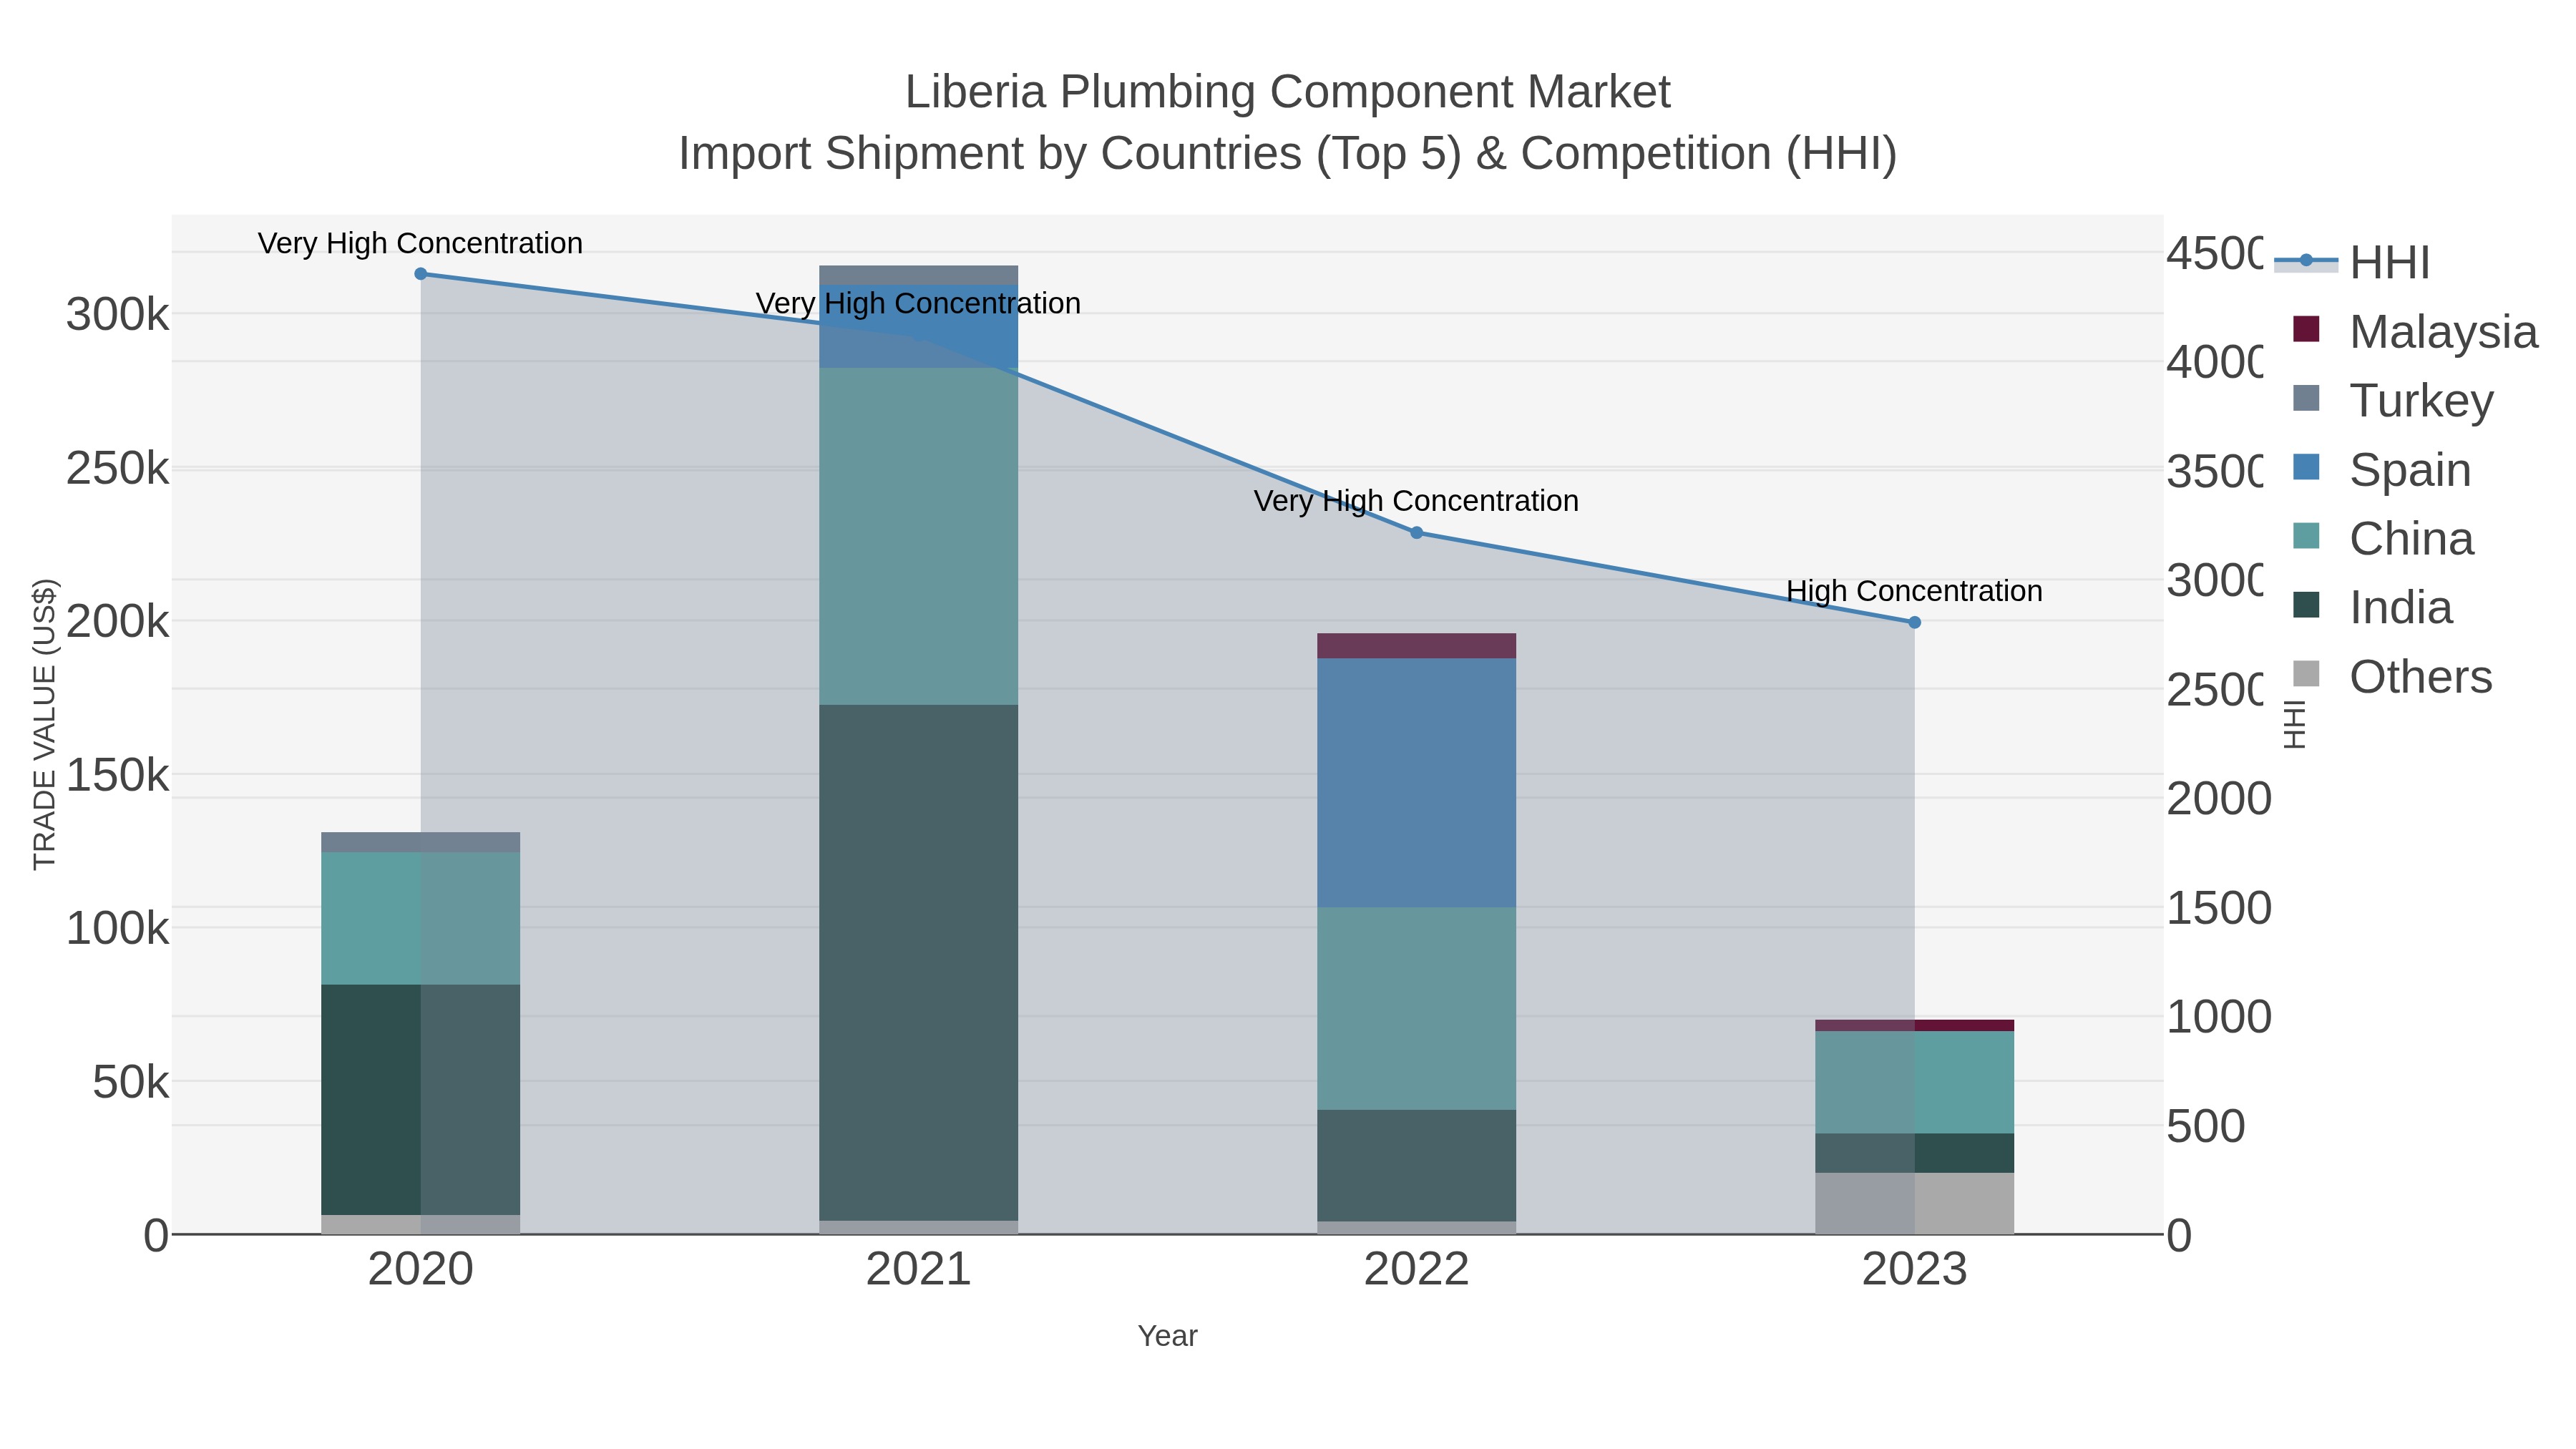Click the India segment of 2020 bar

point(420,1100)
